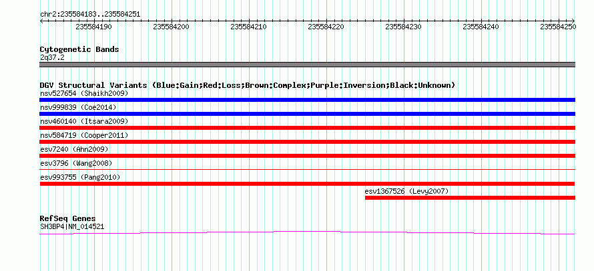Click the short red bar for esv1367526

pyautogui.click(x=470, y=198)
